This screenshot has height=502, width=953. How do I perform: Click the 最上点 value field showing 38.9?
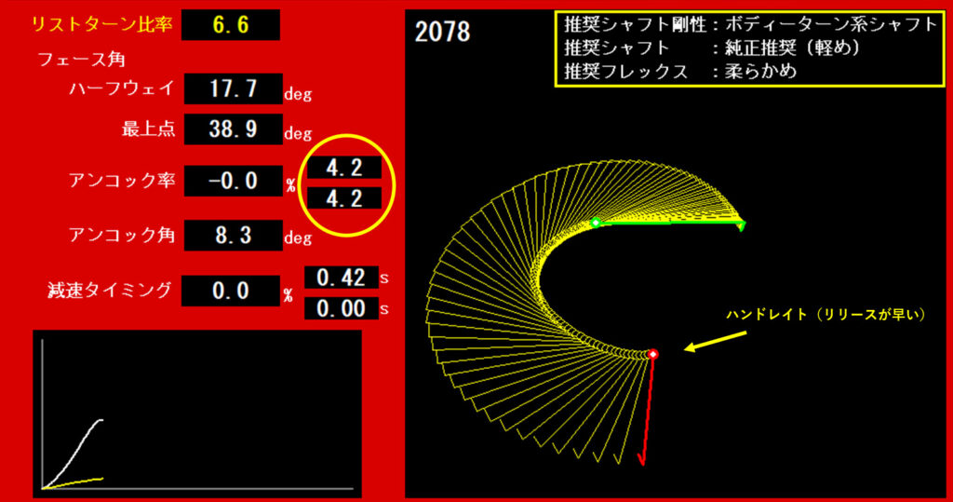233,129
